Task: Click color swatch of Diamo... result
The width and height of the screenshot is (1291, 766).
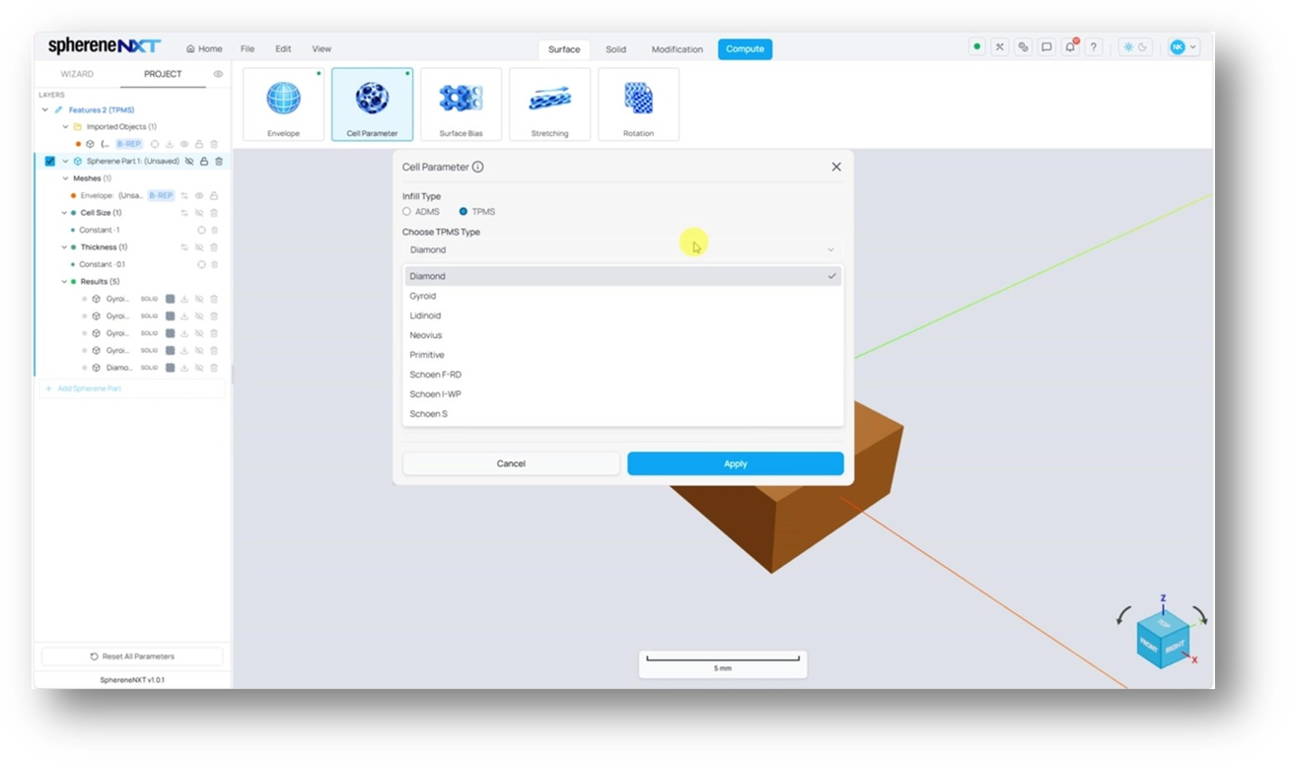Action: [x=170, y=368]
